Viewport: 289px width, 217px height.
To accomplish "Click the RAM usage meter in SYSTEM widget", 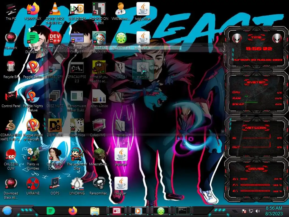I will (x=257, y=98).
